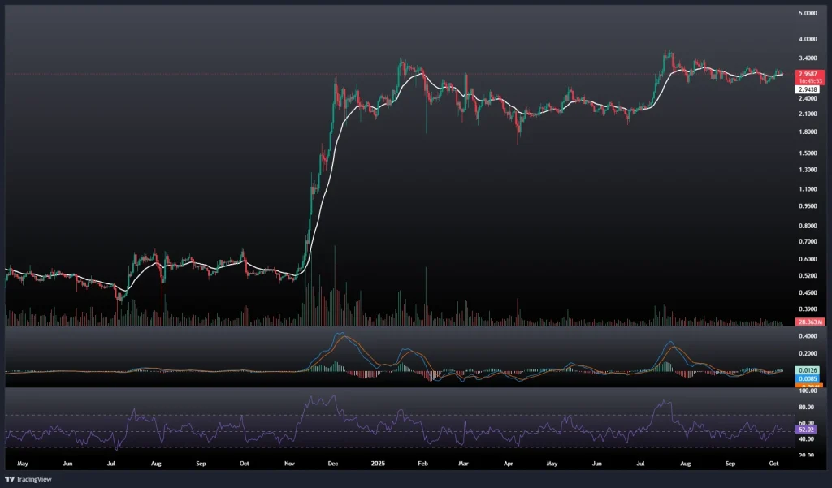Click the 0.7000 level on price scale
This screenshot has height=488, width=832.
pyautogui.click(x=808, y=242)
